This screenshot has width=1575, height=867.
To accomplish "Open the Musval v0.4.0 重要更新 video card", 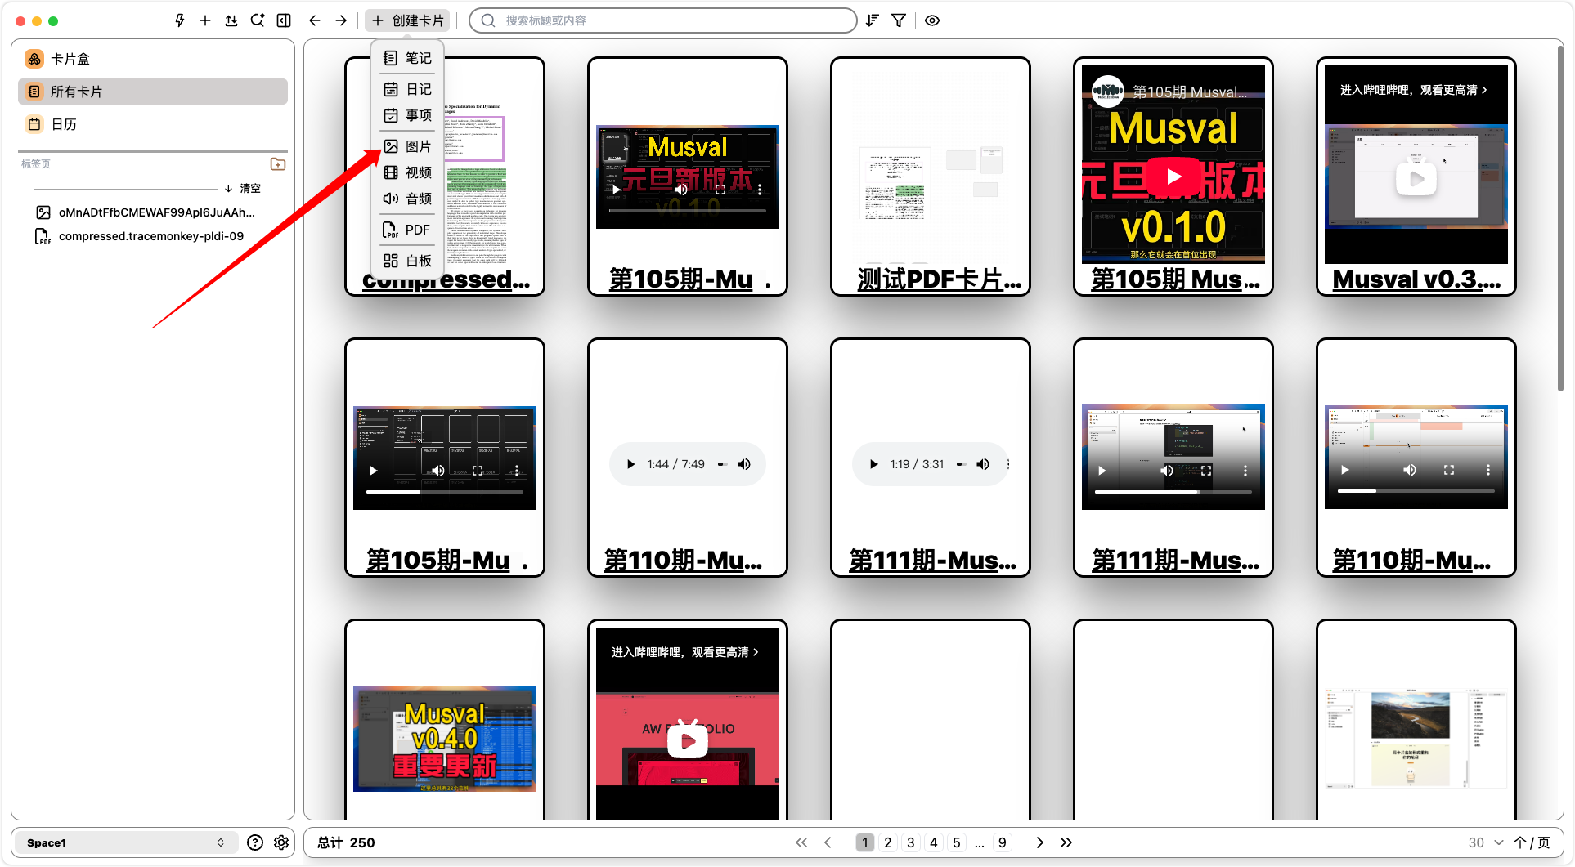I will coord(445,739).
